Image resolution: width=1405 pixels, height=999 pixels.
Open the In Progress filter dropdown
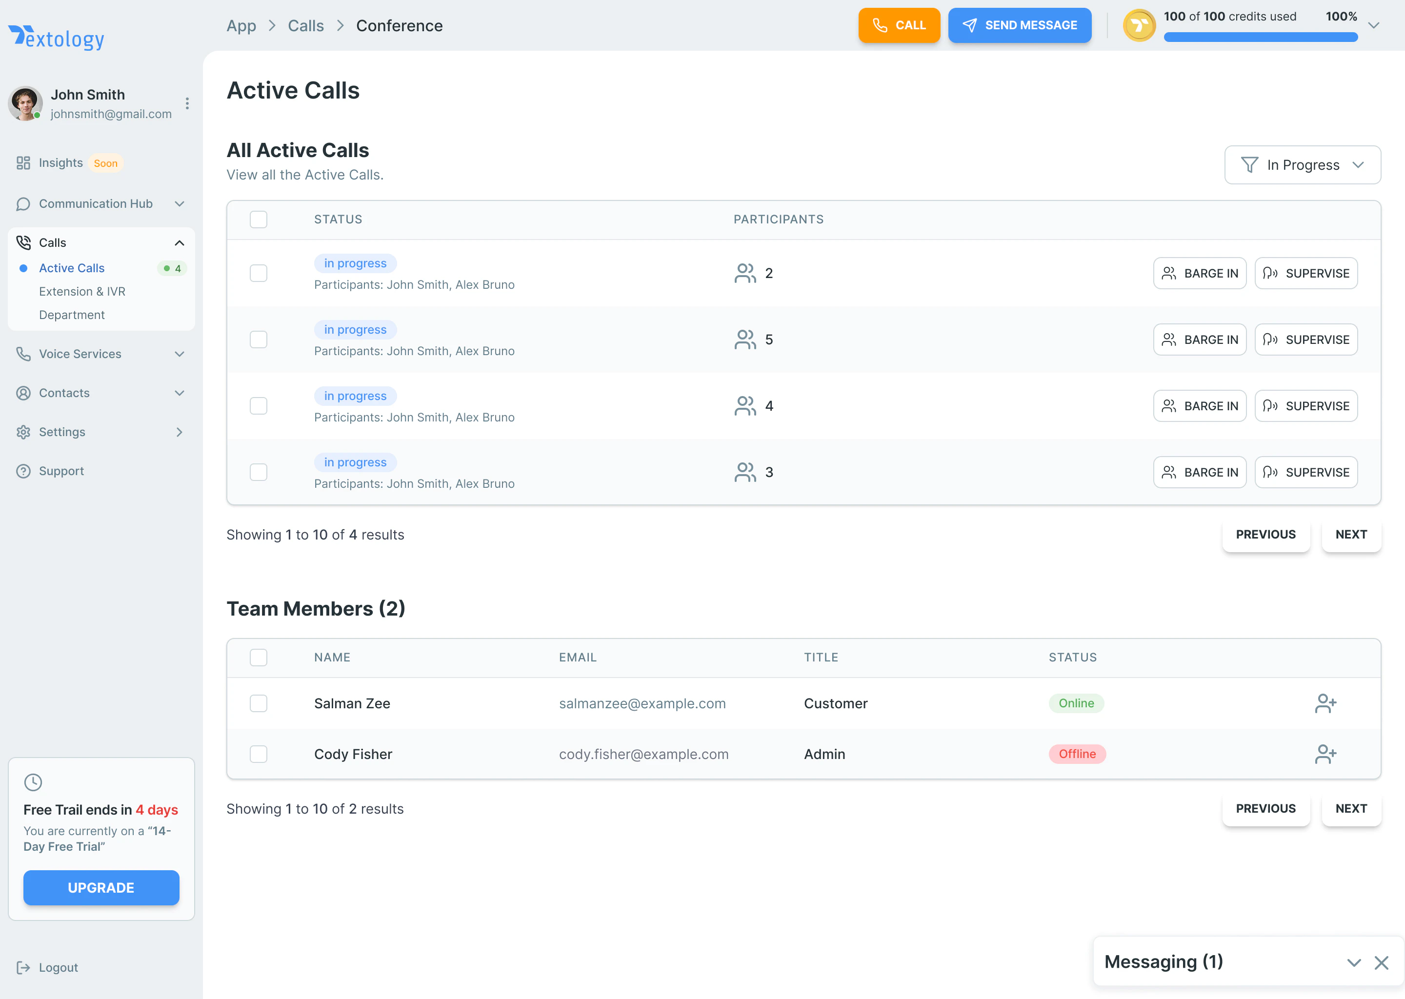click(x=1302, y=165)
